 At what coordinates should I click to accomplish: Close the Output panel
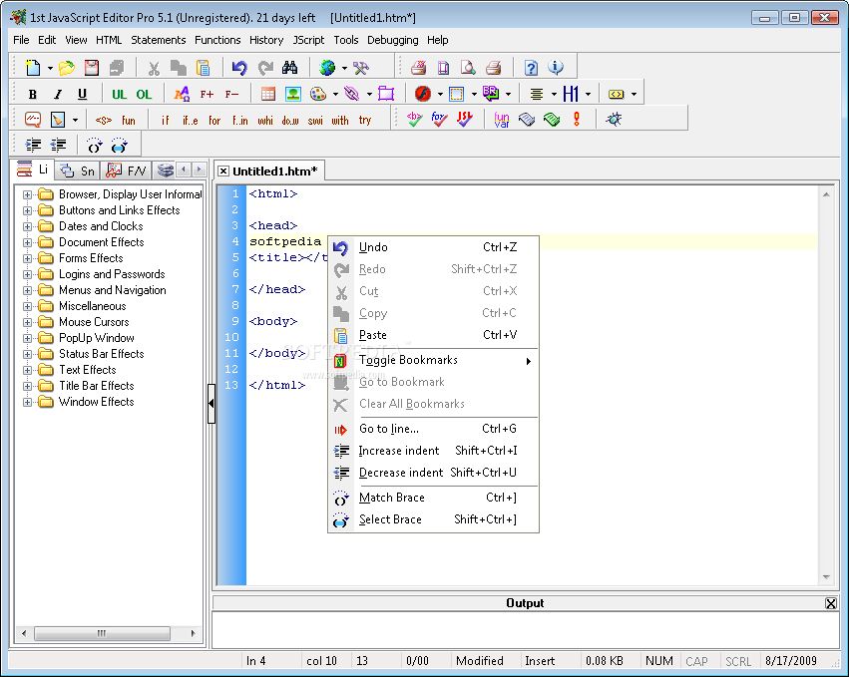point(831,603)
